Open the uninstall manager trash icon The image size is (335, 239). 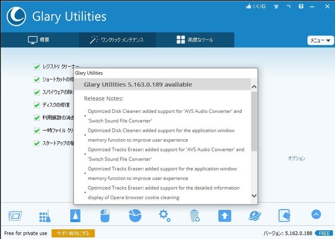pos(195,215)
